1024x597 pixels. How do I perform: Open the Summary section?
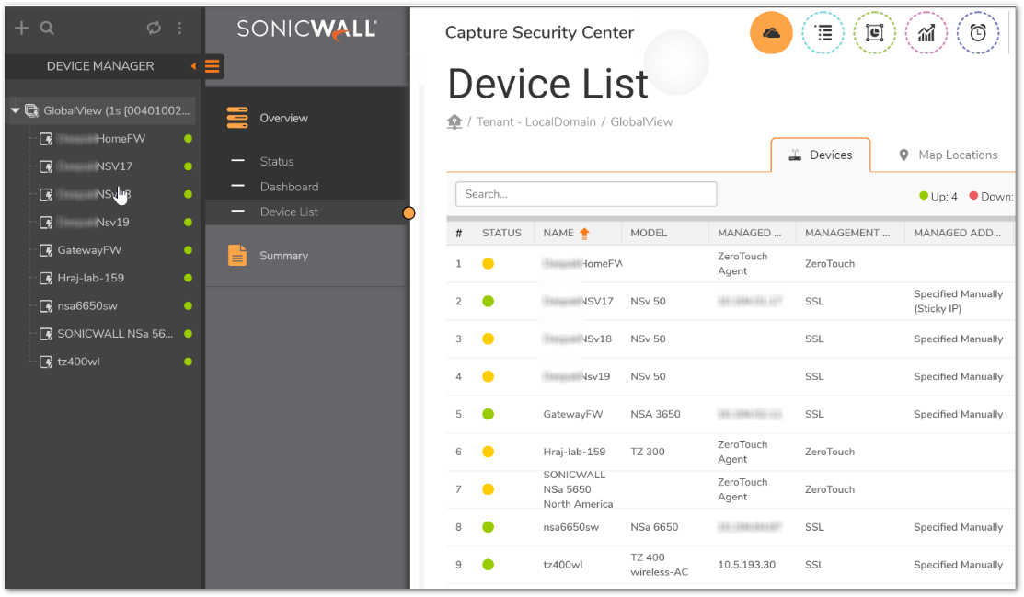[283, 256]
